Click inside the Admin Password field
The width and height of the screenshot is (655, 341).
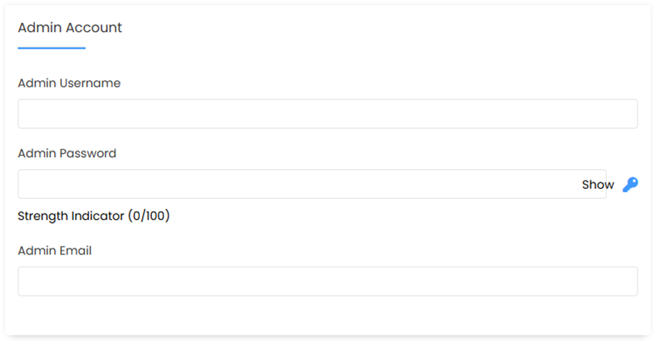[x=312, y=184]
